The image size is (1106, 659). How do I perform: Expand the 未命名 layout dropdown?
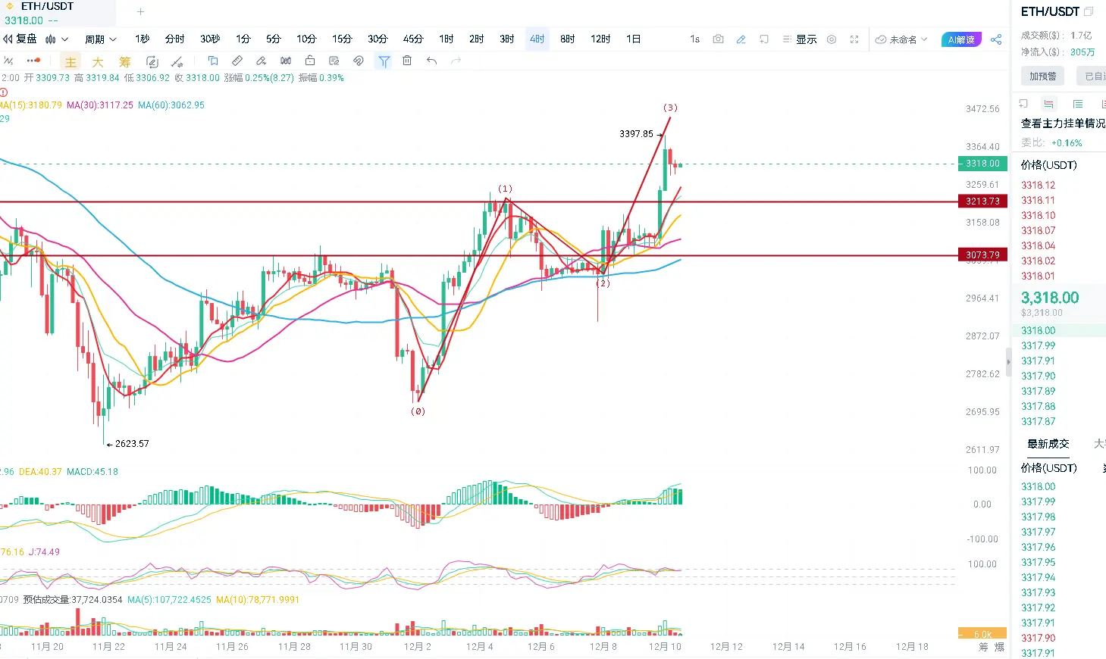point(902,39)
